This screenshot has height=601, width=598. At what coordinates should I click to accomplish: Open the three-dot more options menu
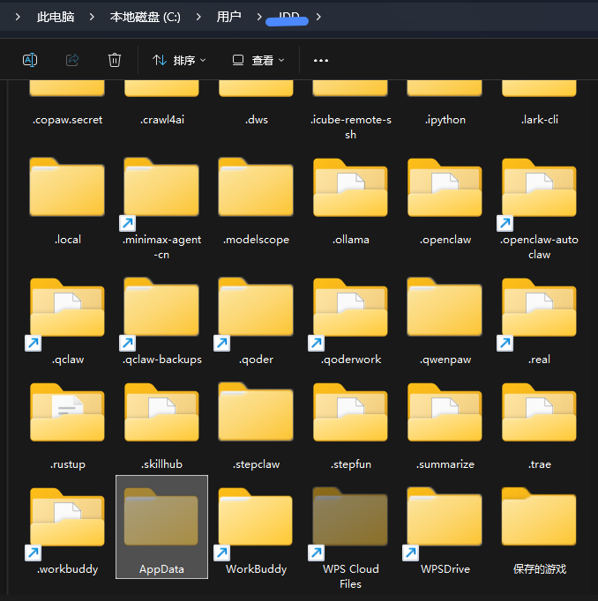[x=321, y=60]
